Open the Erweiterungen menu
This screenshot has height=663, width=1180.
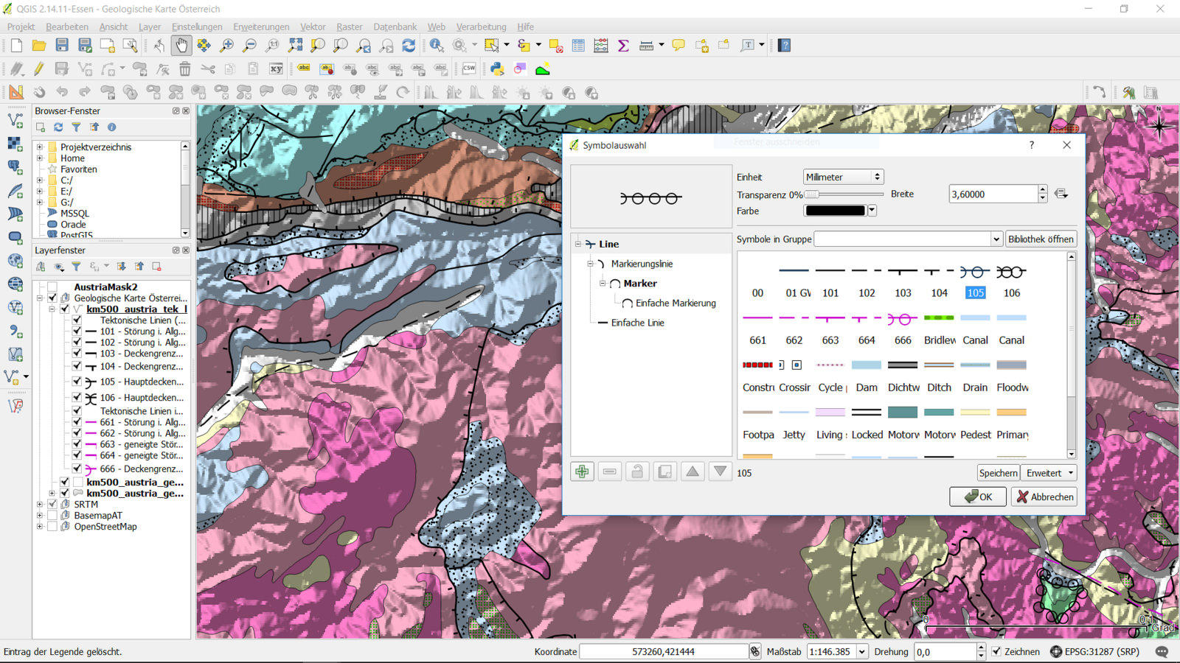261,27
